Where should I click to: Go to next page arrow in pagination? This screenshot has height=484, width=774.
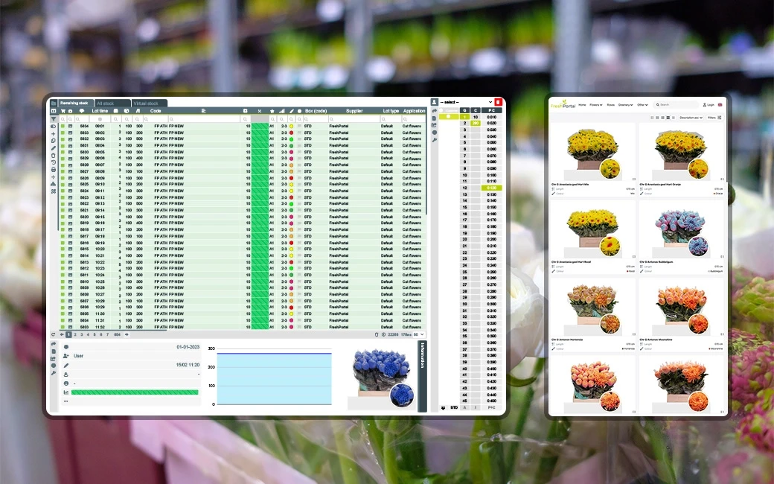tap(127, 334)
